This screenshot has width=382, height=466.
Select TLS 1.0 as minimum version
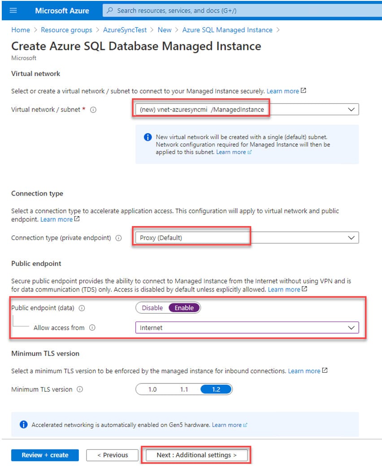(x=154, y=389)
